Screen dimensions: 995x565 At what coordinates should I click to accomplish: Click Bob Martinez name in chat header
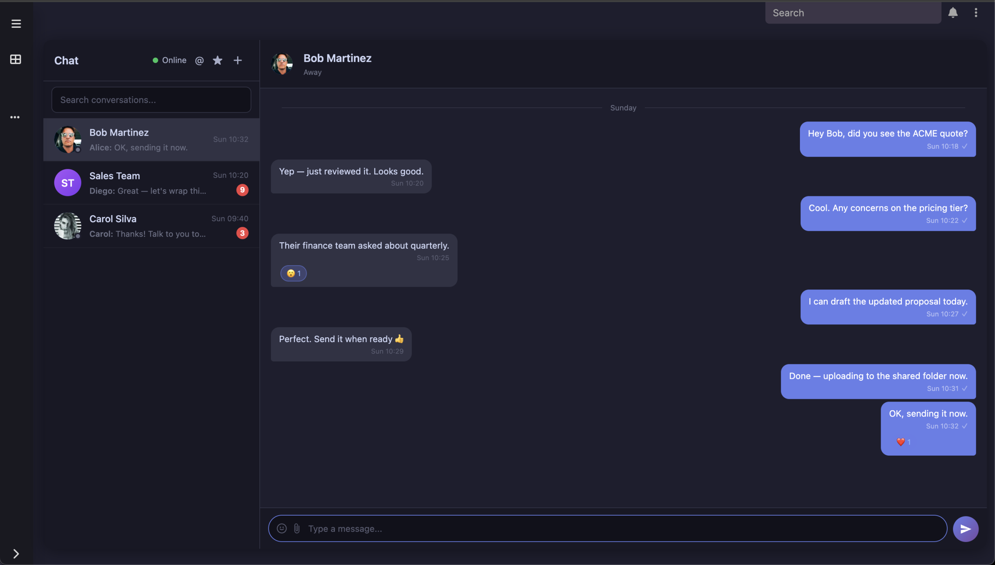[337, 58]
